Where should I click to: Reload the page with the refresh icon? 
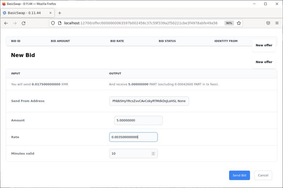click(24, 23)
